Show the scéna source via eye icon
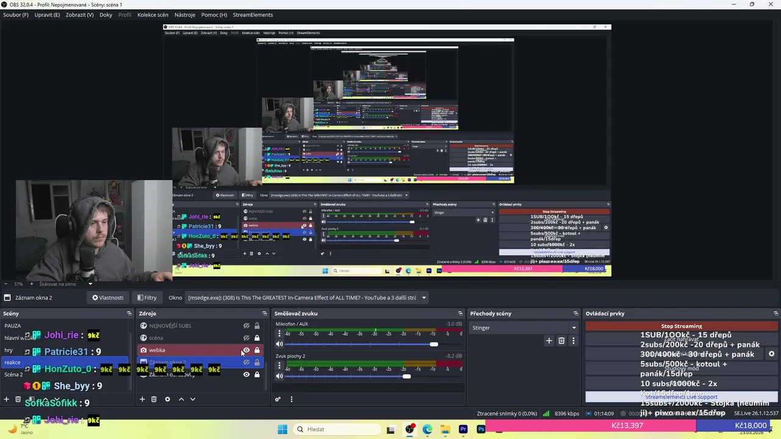The height and width of the screenshot is (439, 781). coord(247,338)
